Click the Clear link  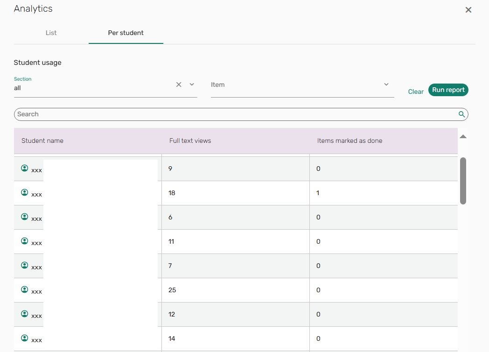coord(416,92)
